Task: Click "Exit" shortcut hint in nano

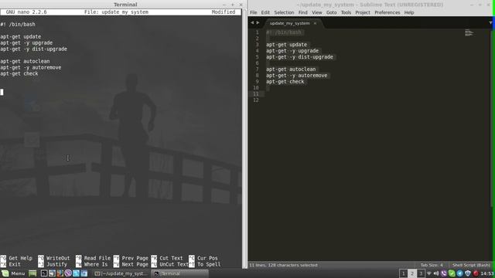Action: coord(15,264)
